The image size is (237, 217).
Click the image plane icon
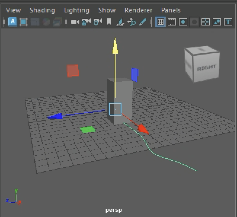pos(120,22)
